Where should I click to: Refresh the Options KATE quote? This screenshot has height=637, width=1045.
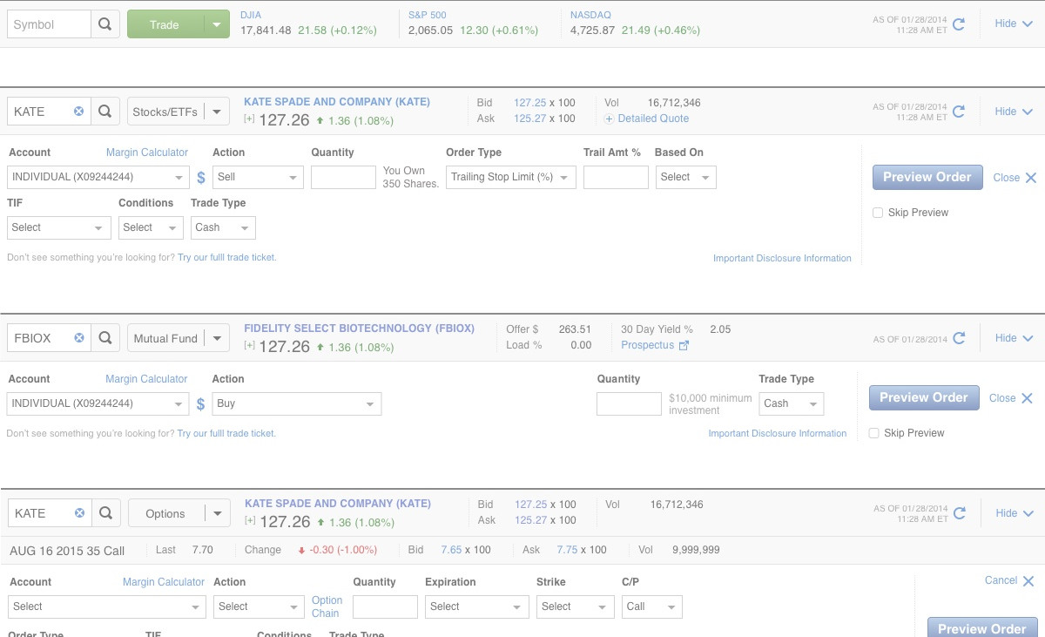pos(959,513)
